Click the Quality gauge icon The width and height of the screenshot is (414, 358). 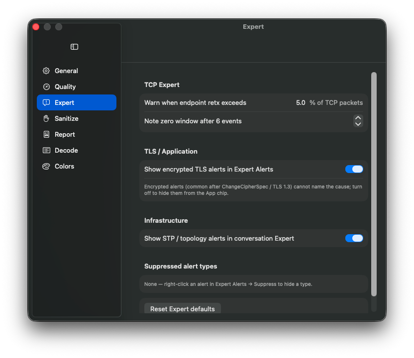coord(46,87)
